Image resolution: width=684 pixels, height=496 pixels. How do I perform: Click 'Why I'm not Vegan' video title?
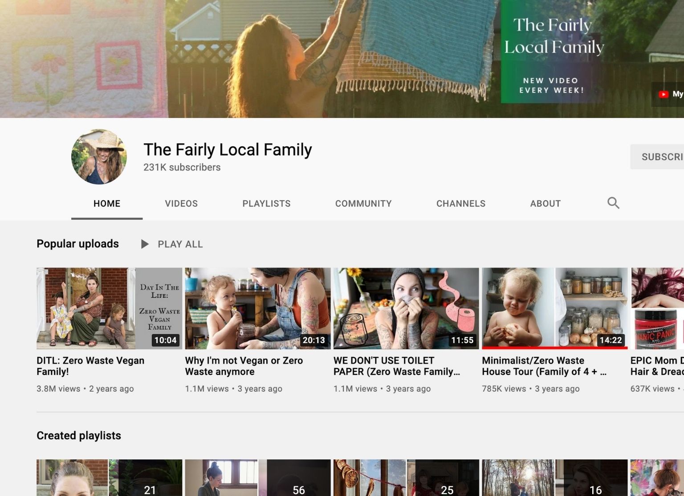click(244, 366)
